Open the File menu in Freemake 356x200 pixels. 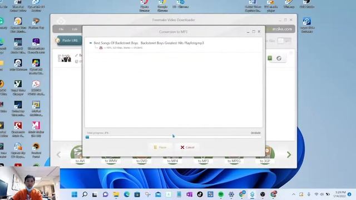coord(61,29)
